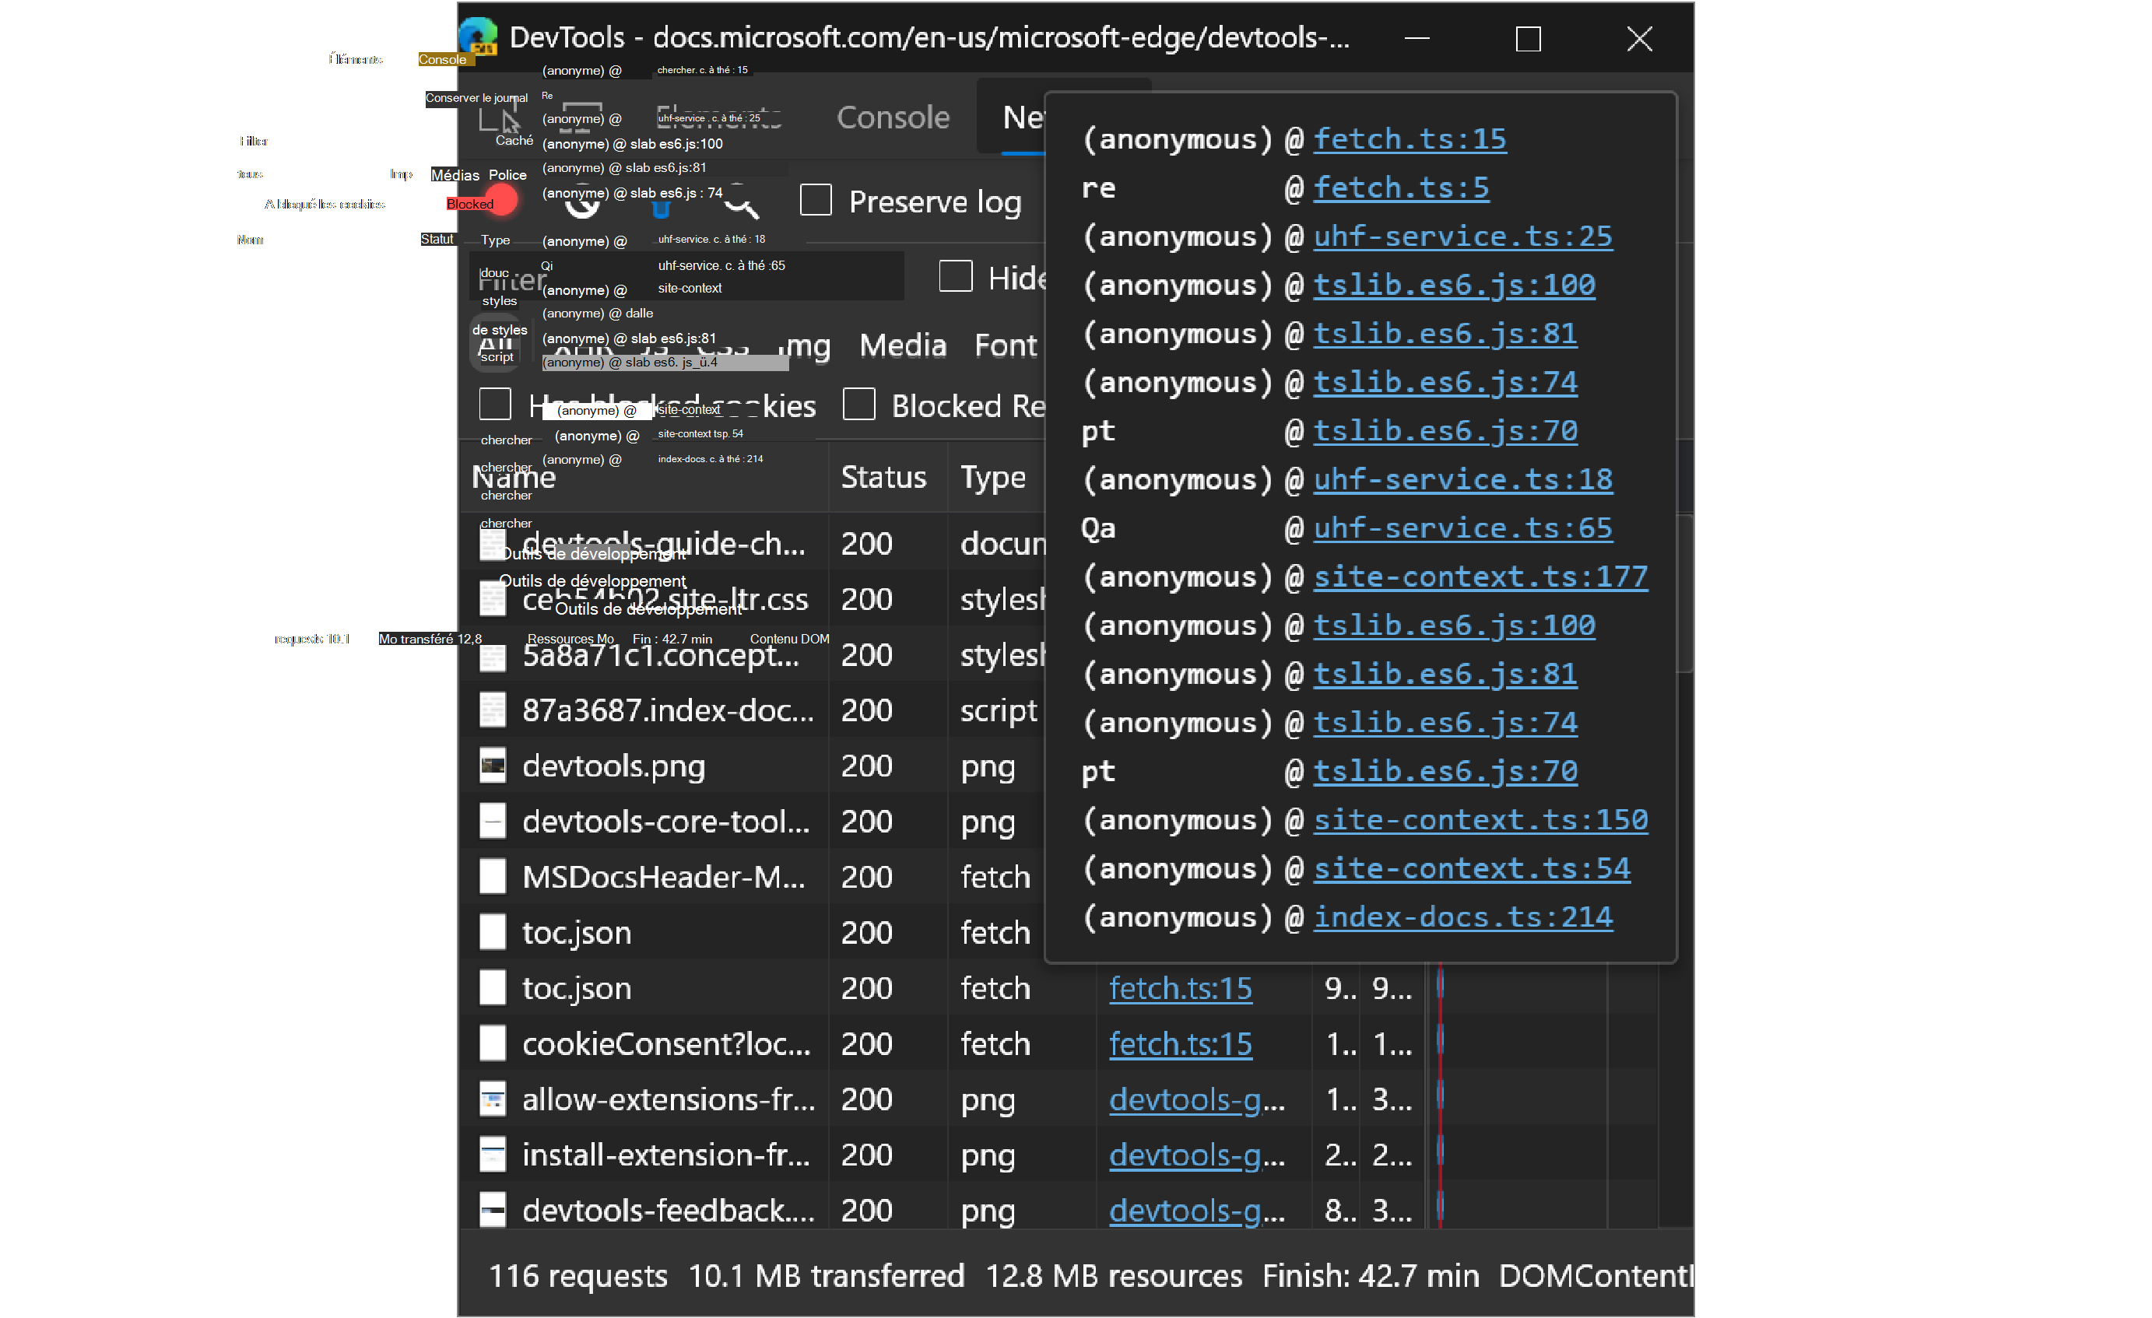Open the 'tous' log level dropdown
Screen dimensions: 2152x1318
(x=250, y=174)
